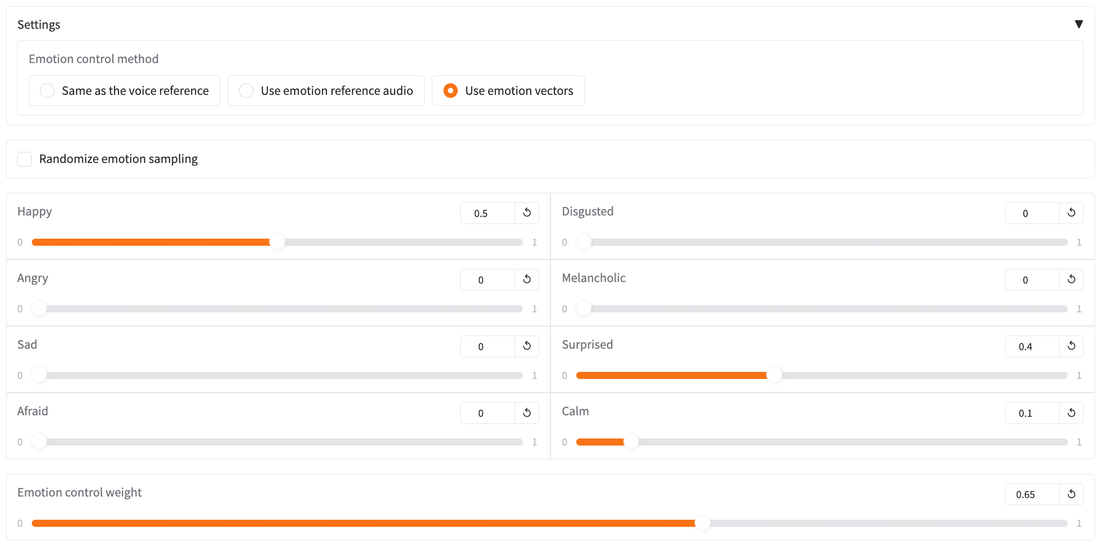Collapse the Settings panel arrow
This screenshot has height=548, width=1101.
point(1079,24)
